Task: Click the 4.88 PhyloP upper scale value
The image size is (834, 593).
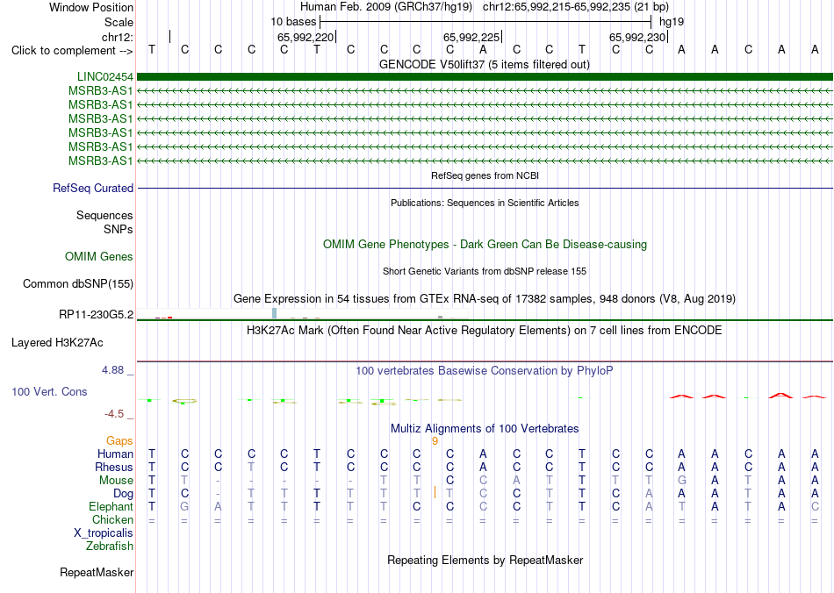Action: point(112,370)
